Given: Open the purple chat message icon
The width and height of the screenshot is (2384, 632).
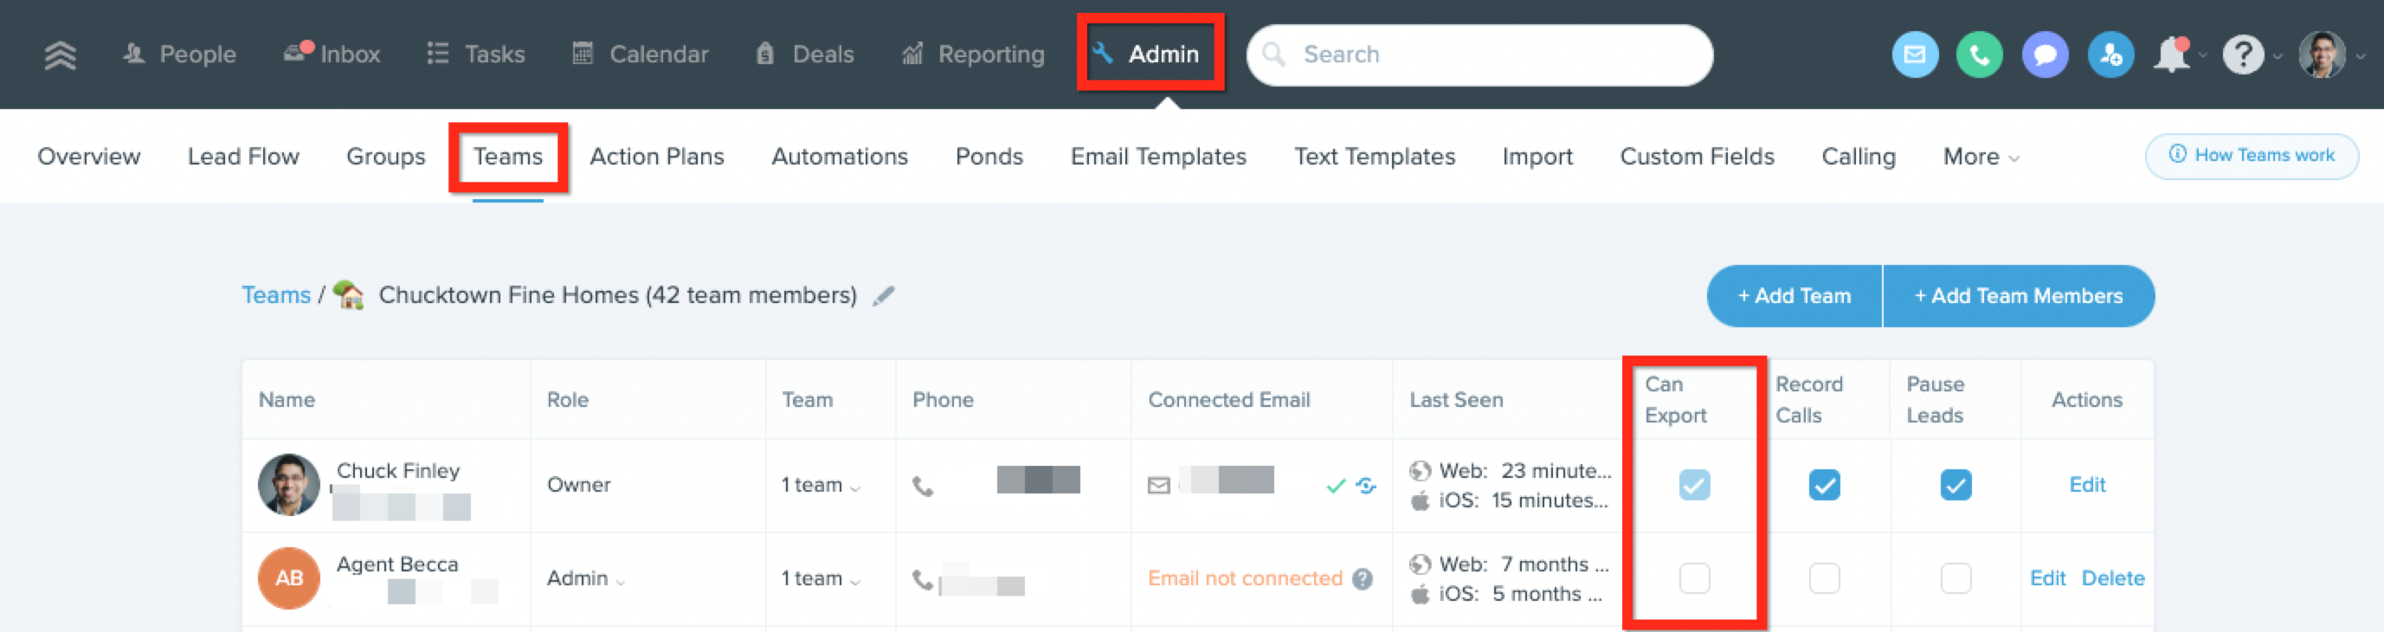Looking at the screenshot, I should [2045, 55].
